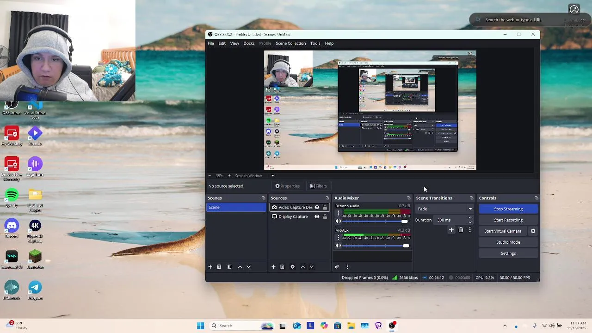
Task: Remove source using Sources trash icon
Action: (x=282, y=267)
